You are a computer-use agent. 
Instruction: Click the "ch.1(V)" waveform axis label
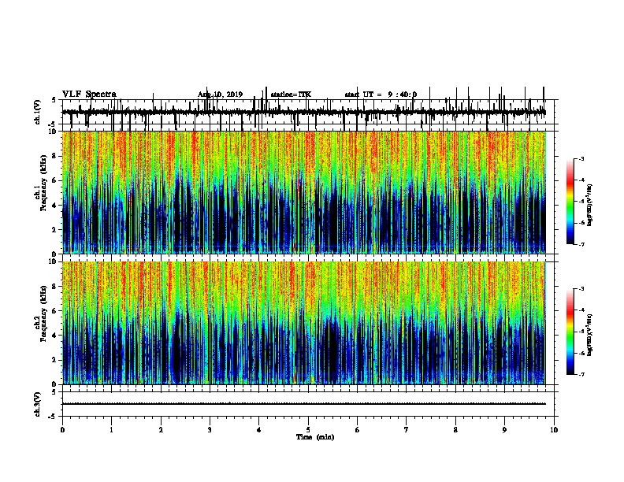click(37, 112)
